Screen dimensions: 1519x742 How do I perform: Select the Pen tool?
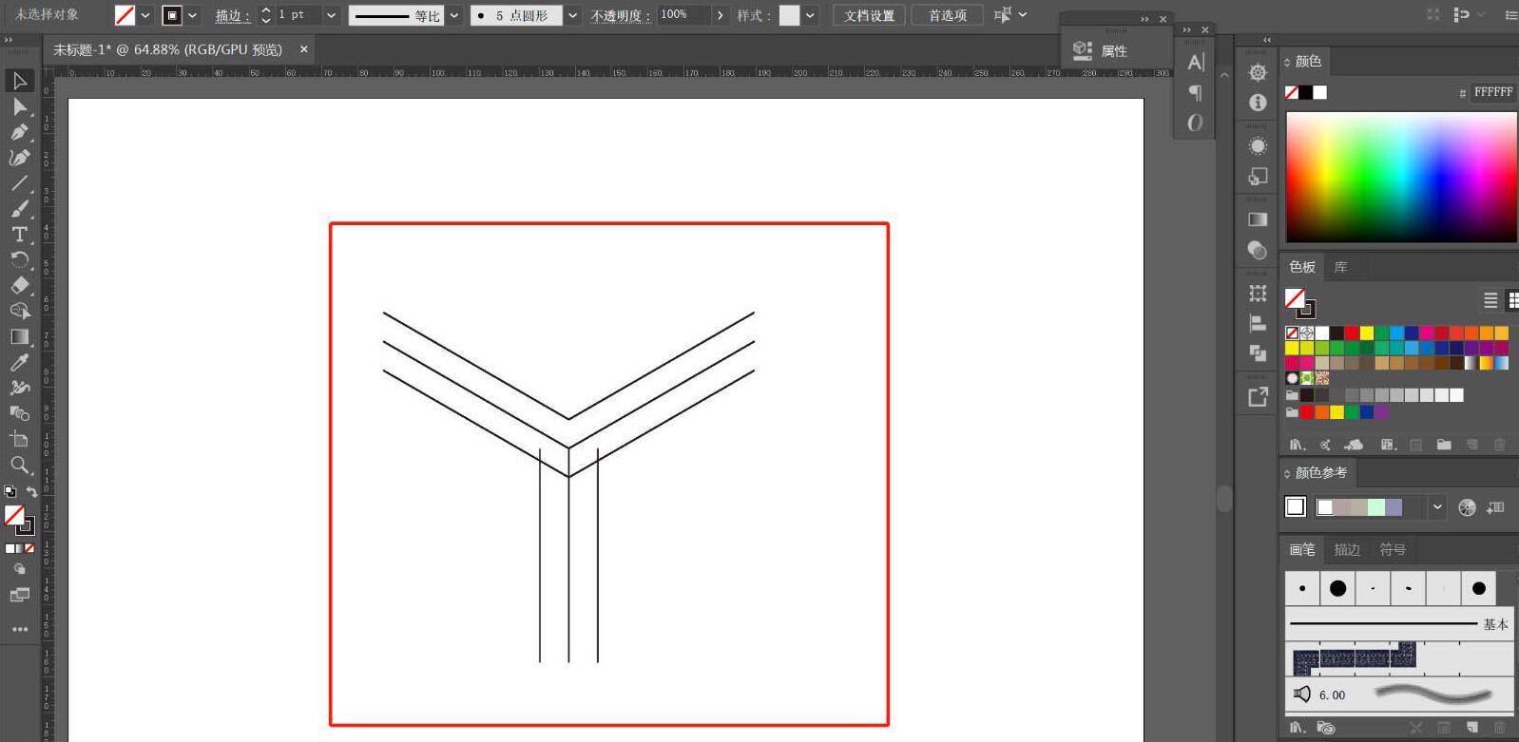tap(19, 132)
